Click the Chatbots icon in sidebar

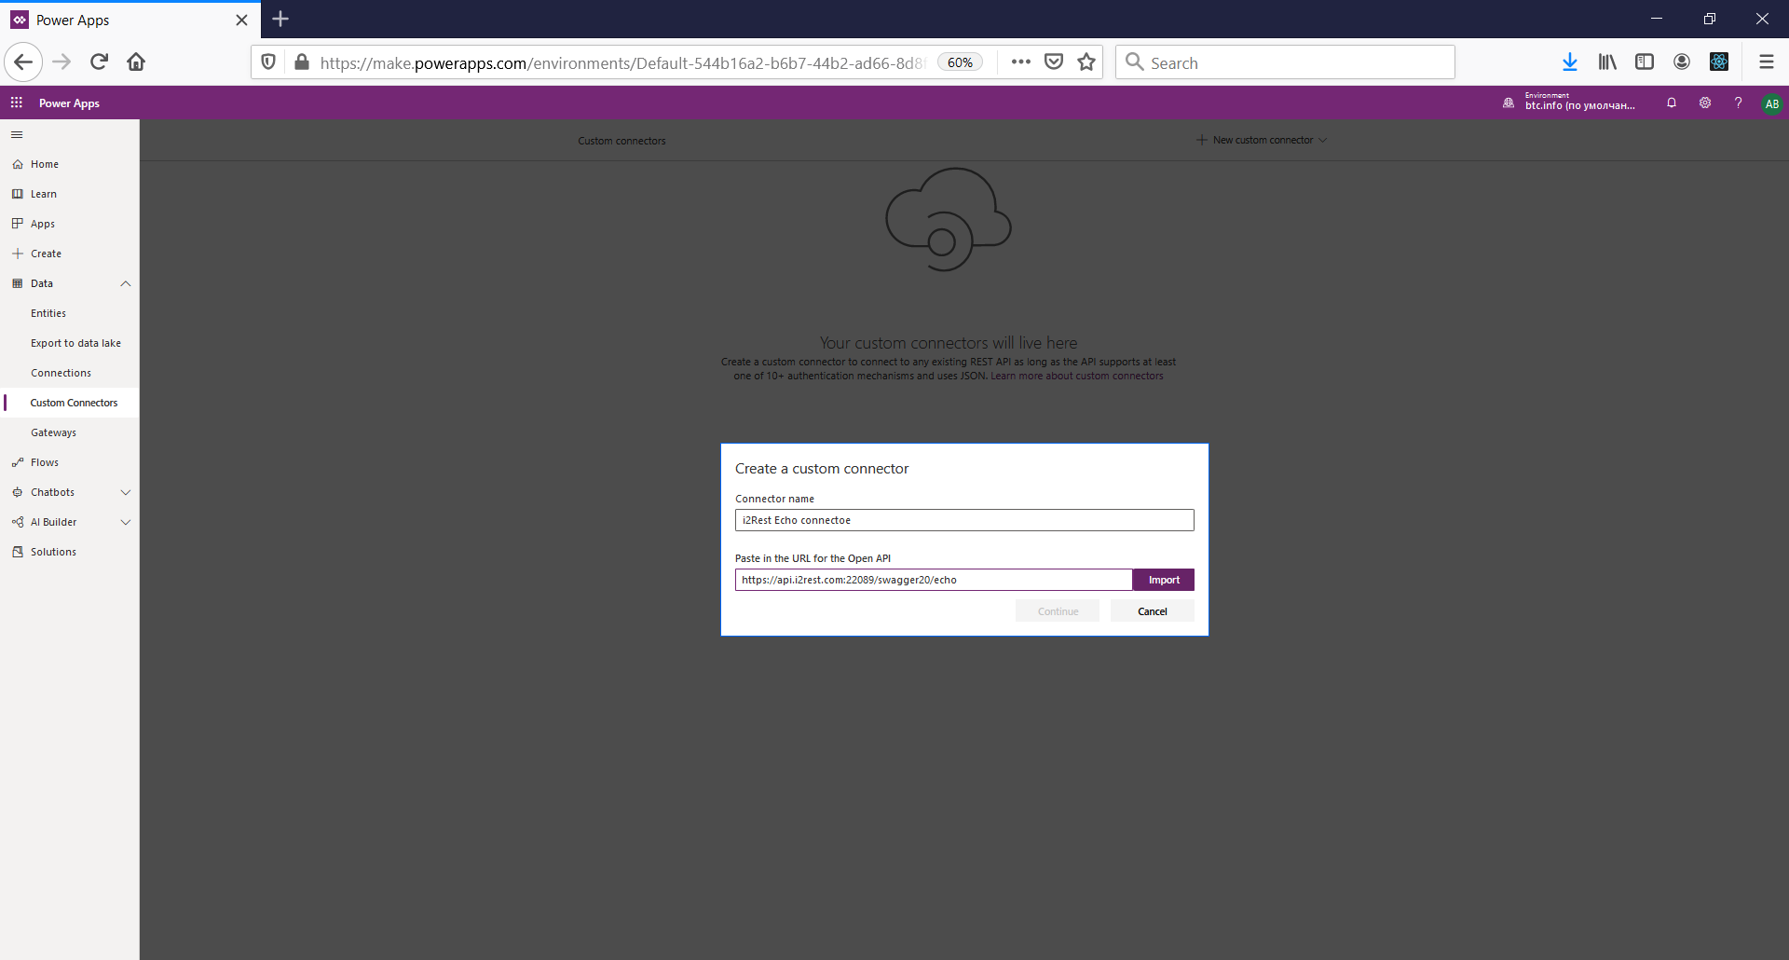coord(18,492)
